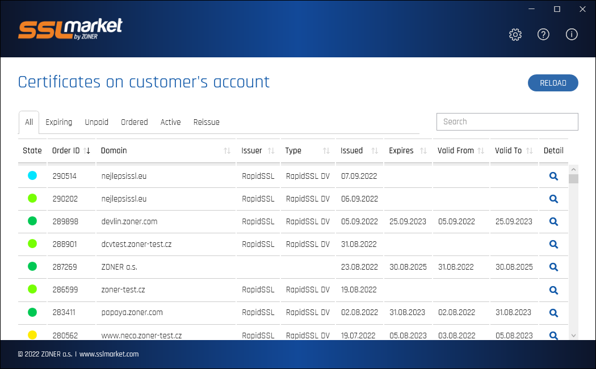This screenshot has width=596, height=369.
Task: Click the state dot for papaya.zoner.com
Action: (x=32, y=312)
